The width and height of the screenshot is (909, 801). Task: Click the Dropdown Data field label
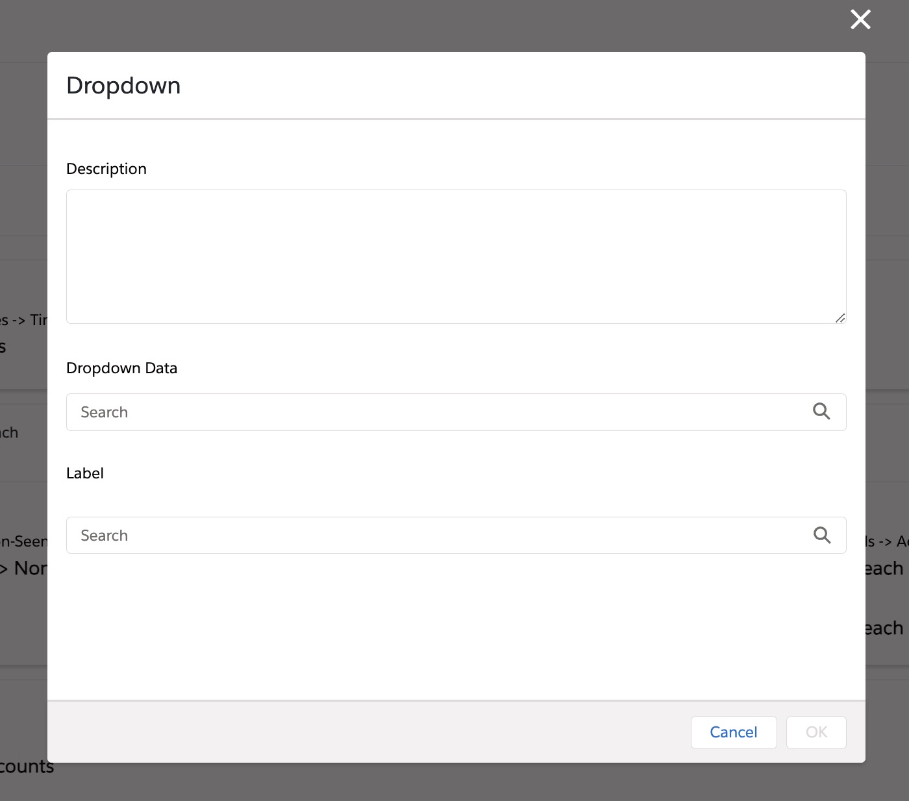[x=121, y=368]
